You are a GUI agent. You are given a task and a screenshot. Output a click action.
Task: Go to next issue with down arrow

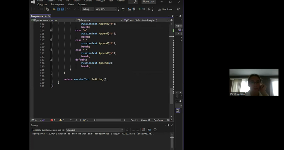coord(76,120)
